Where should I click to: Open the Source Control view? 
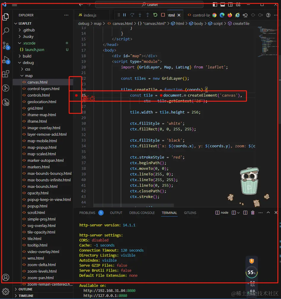(x=6, y=45)
